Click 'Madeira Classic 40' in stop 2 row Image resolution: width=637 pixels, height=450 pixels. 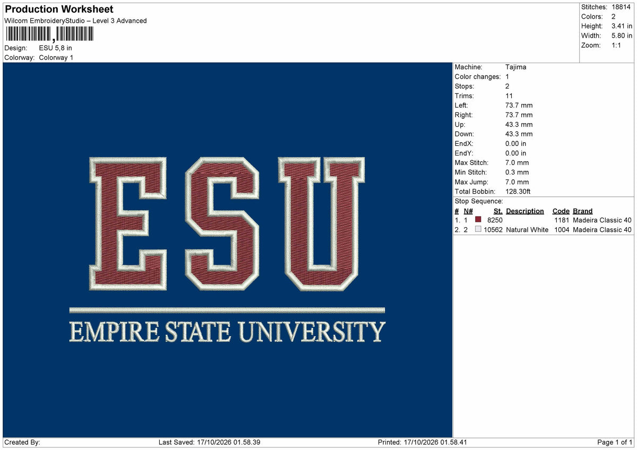(x=602, y=230)
